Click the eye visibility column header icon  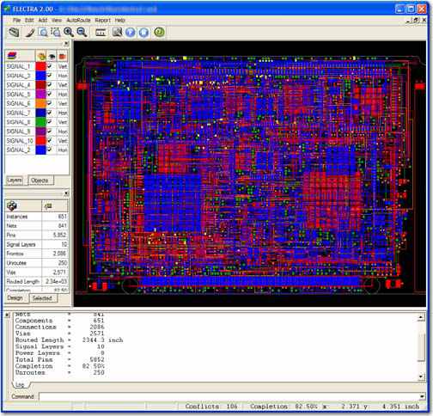(52, 56)
